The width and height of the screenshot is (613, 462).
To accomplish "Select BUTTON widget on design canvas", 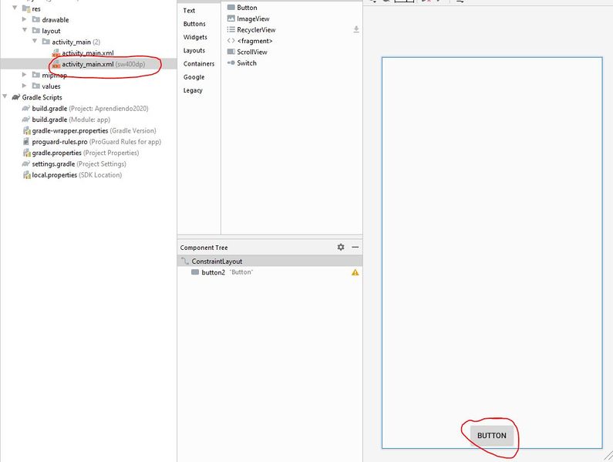I will 491,436.
